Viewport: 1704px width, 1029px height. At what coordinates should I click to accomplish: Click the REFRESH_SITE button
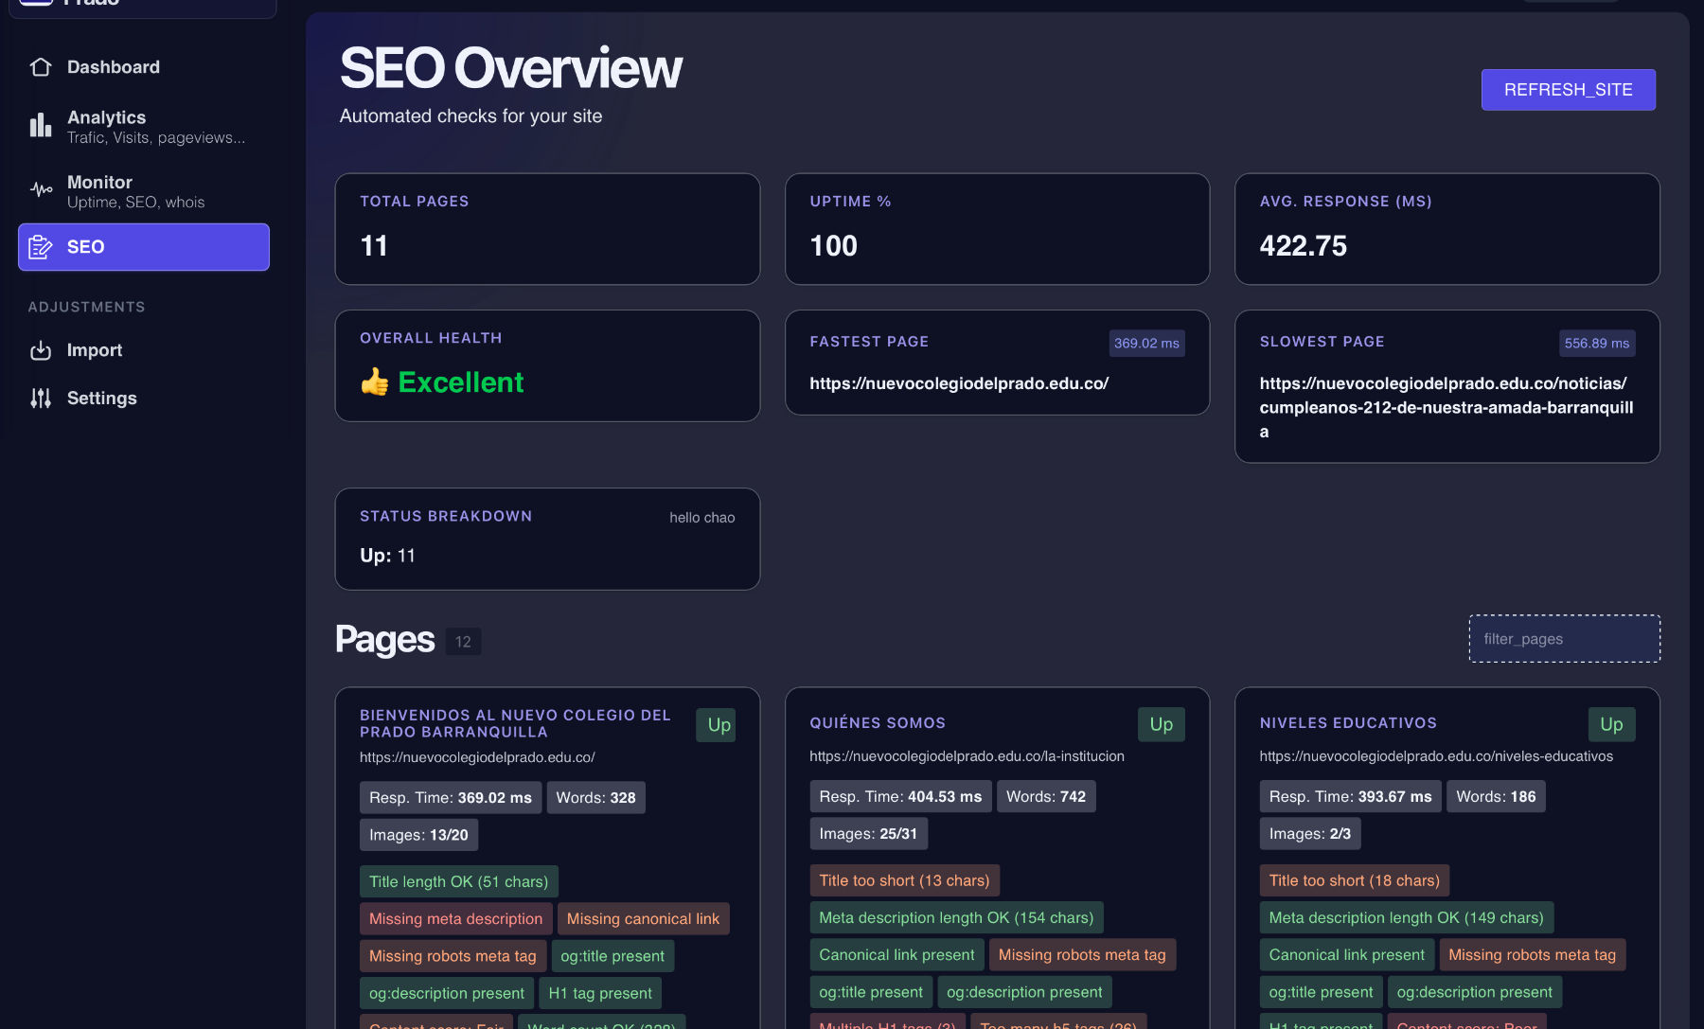[1568, 90]
